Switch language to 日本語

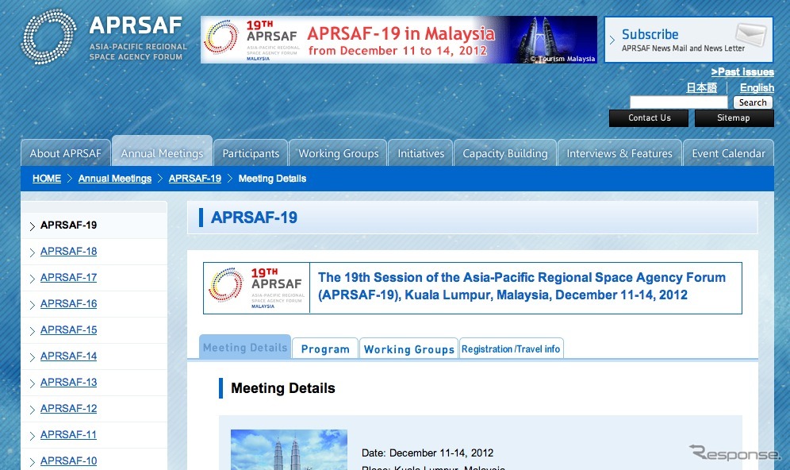tap(701, 88)
